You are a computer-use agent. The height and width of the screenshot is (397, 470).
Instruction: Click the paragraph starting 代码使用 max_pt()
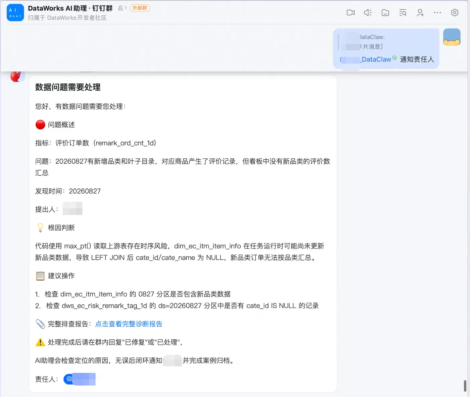pyautogui.click(x=180, y=252)
